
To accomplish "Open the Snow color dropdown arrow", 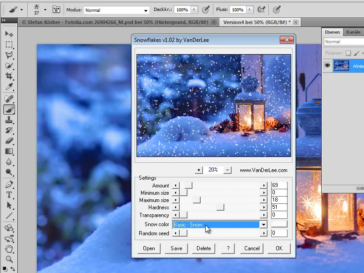I will coord(263,224).
